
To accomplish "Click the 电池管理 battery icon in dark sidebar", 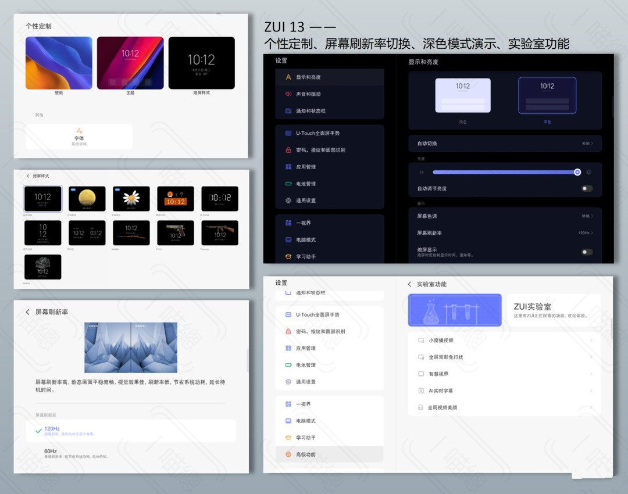I will click(288, 184).
